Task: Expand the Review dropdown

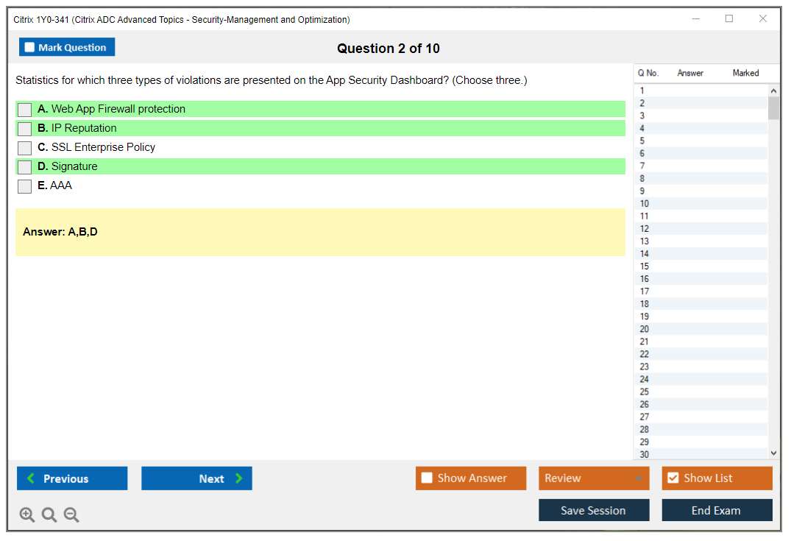Action: pos(638,478)
